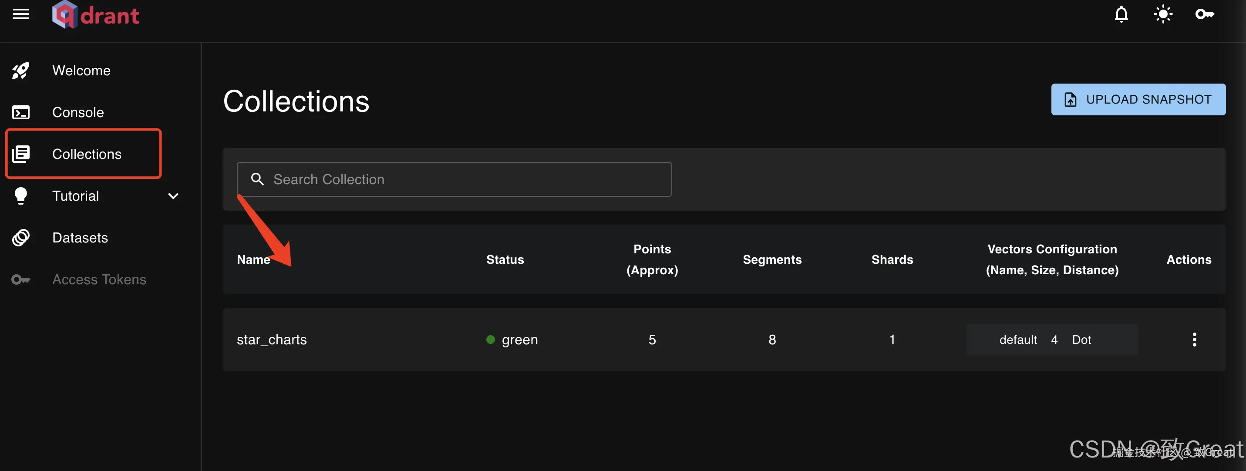
Task: Click the Welcome rocket icon
Action: pyautogui.click(x=21, y=71)
